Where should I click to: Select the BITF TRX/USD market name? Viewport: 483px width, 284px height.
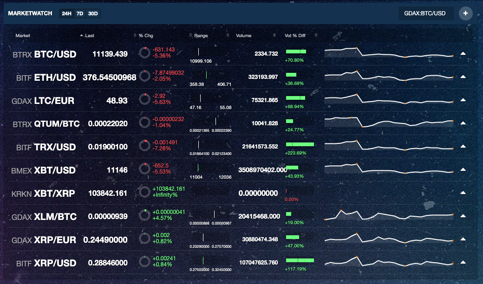coord(46,147)
